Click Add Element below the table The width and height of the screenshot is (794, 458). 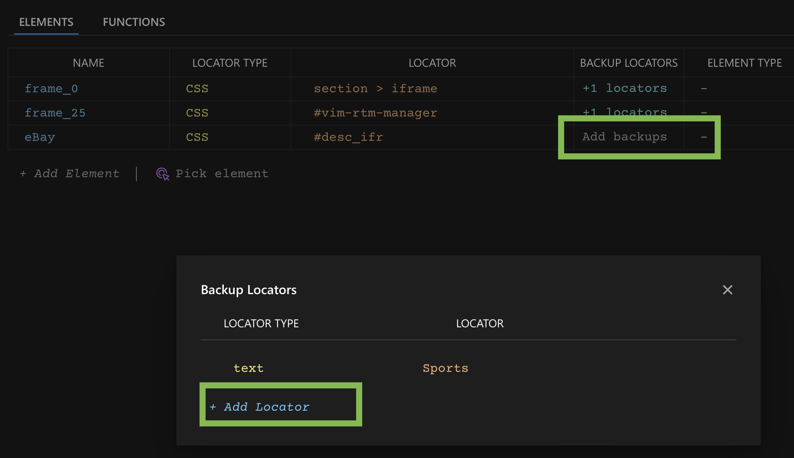70,174
